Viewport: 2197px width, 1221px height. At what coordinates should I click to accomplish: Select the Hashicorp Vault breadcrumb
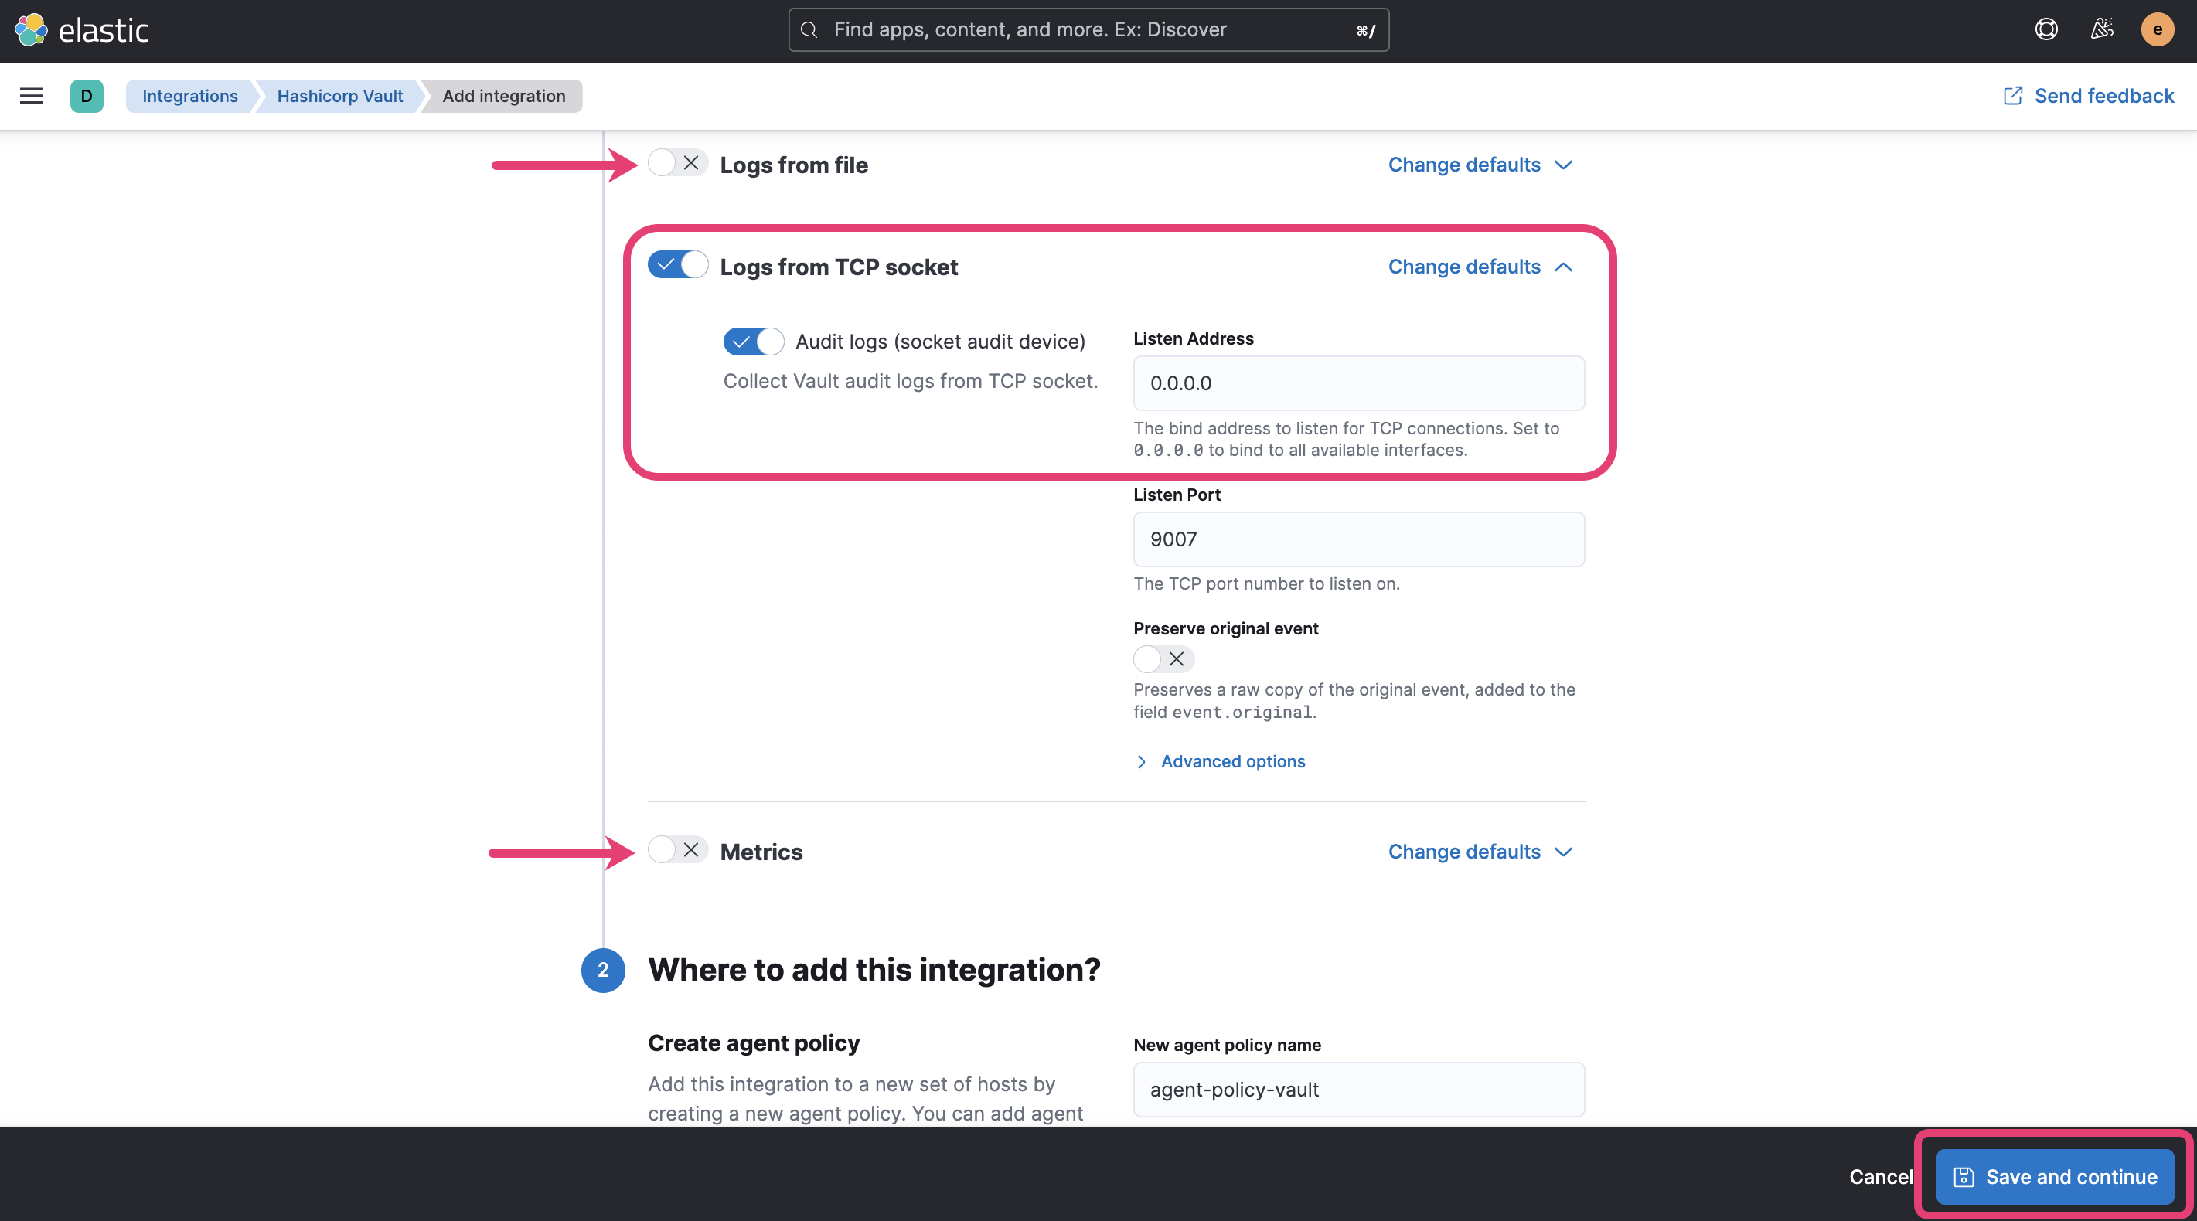(339, 96)
